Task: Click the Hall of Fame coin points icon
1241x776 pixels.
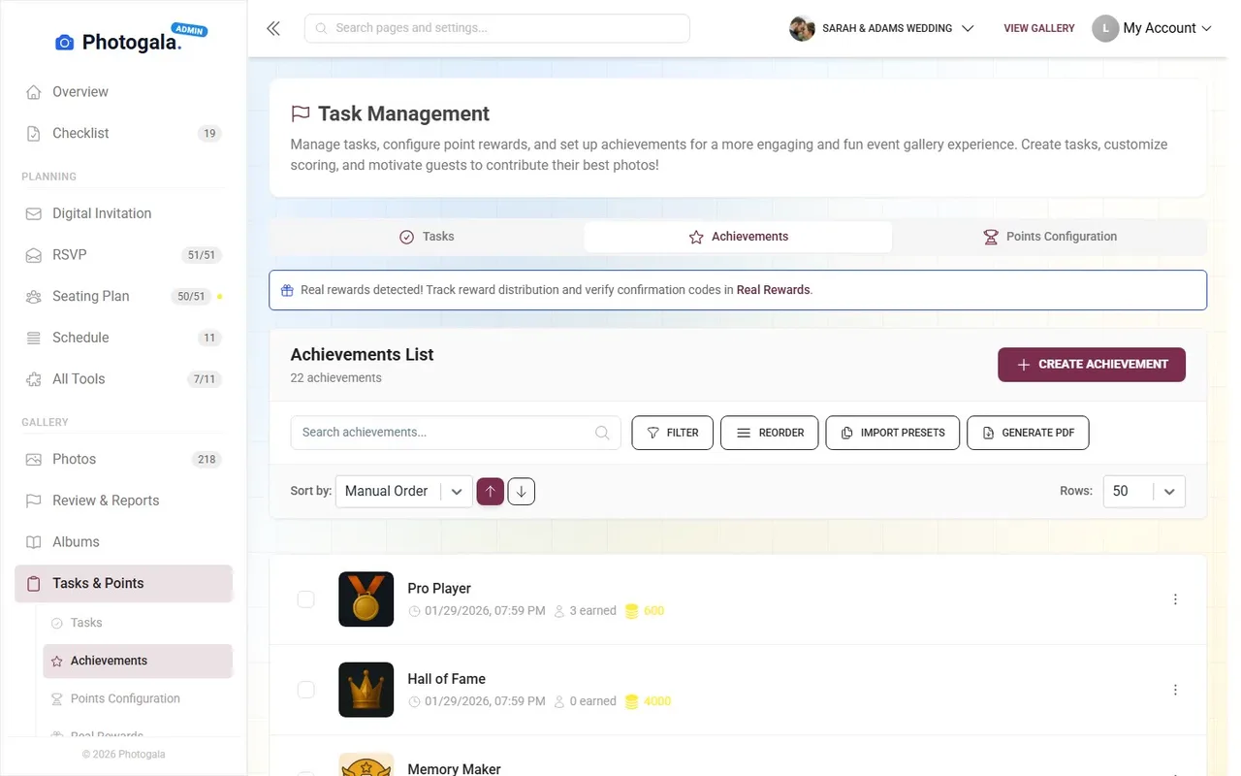Action: (x=631, y=701)
